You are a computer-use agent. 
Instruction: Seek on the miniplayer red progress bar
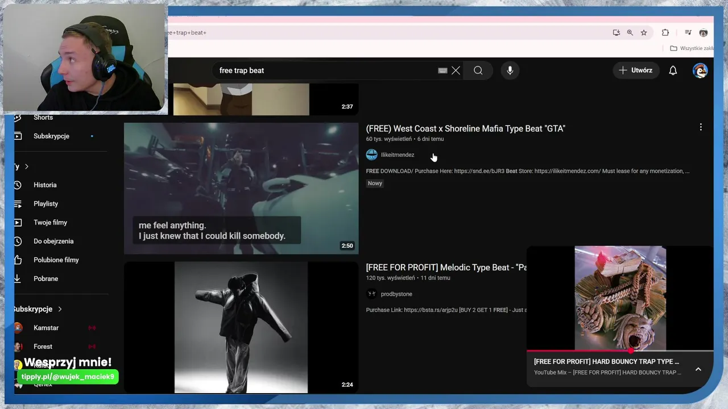pyautogui.click(x=620, y=350)
